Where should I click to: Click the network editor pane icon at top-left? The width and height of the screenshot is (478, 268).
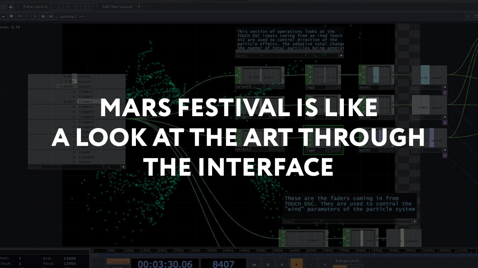click(3, 6)
